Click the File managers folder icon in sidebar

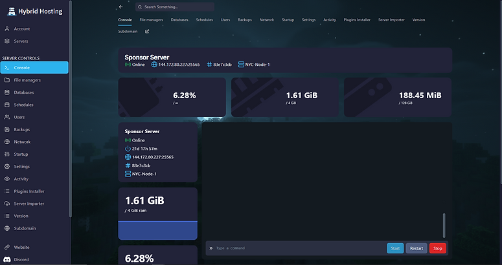[7, 80]
